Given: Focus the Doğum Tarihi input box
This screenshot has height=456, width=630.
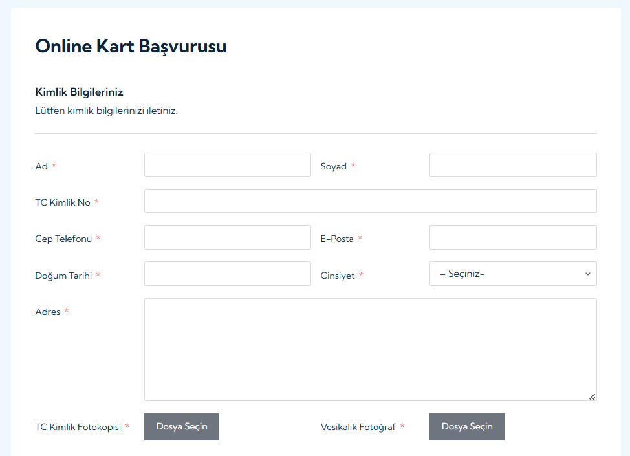Looking at the screenshot, I should coord(227,274).
